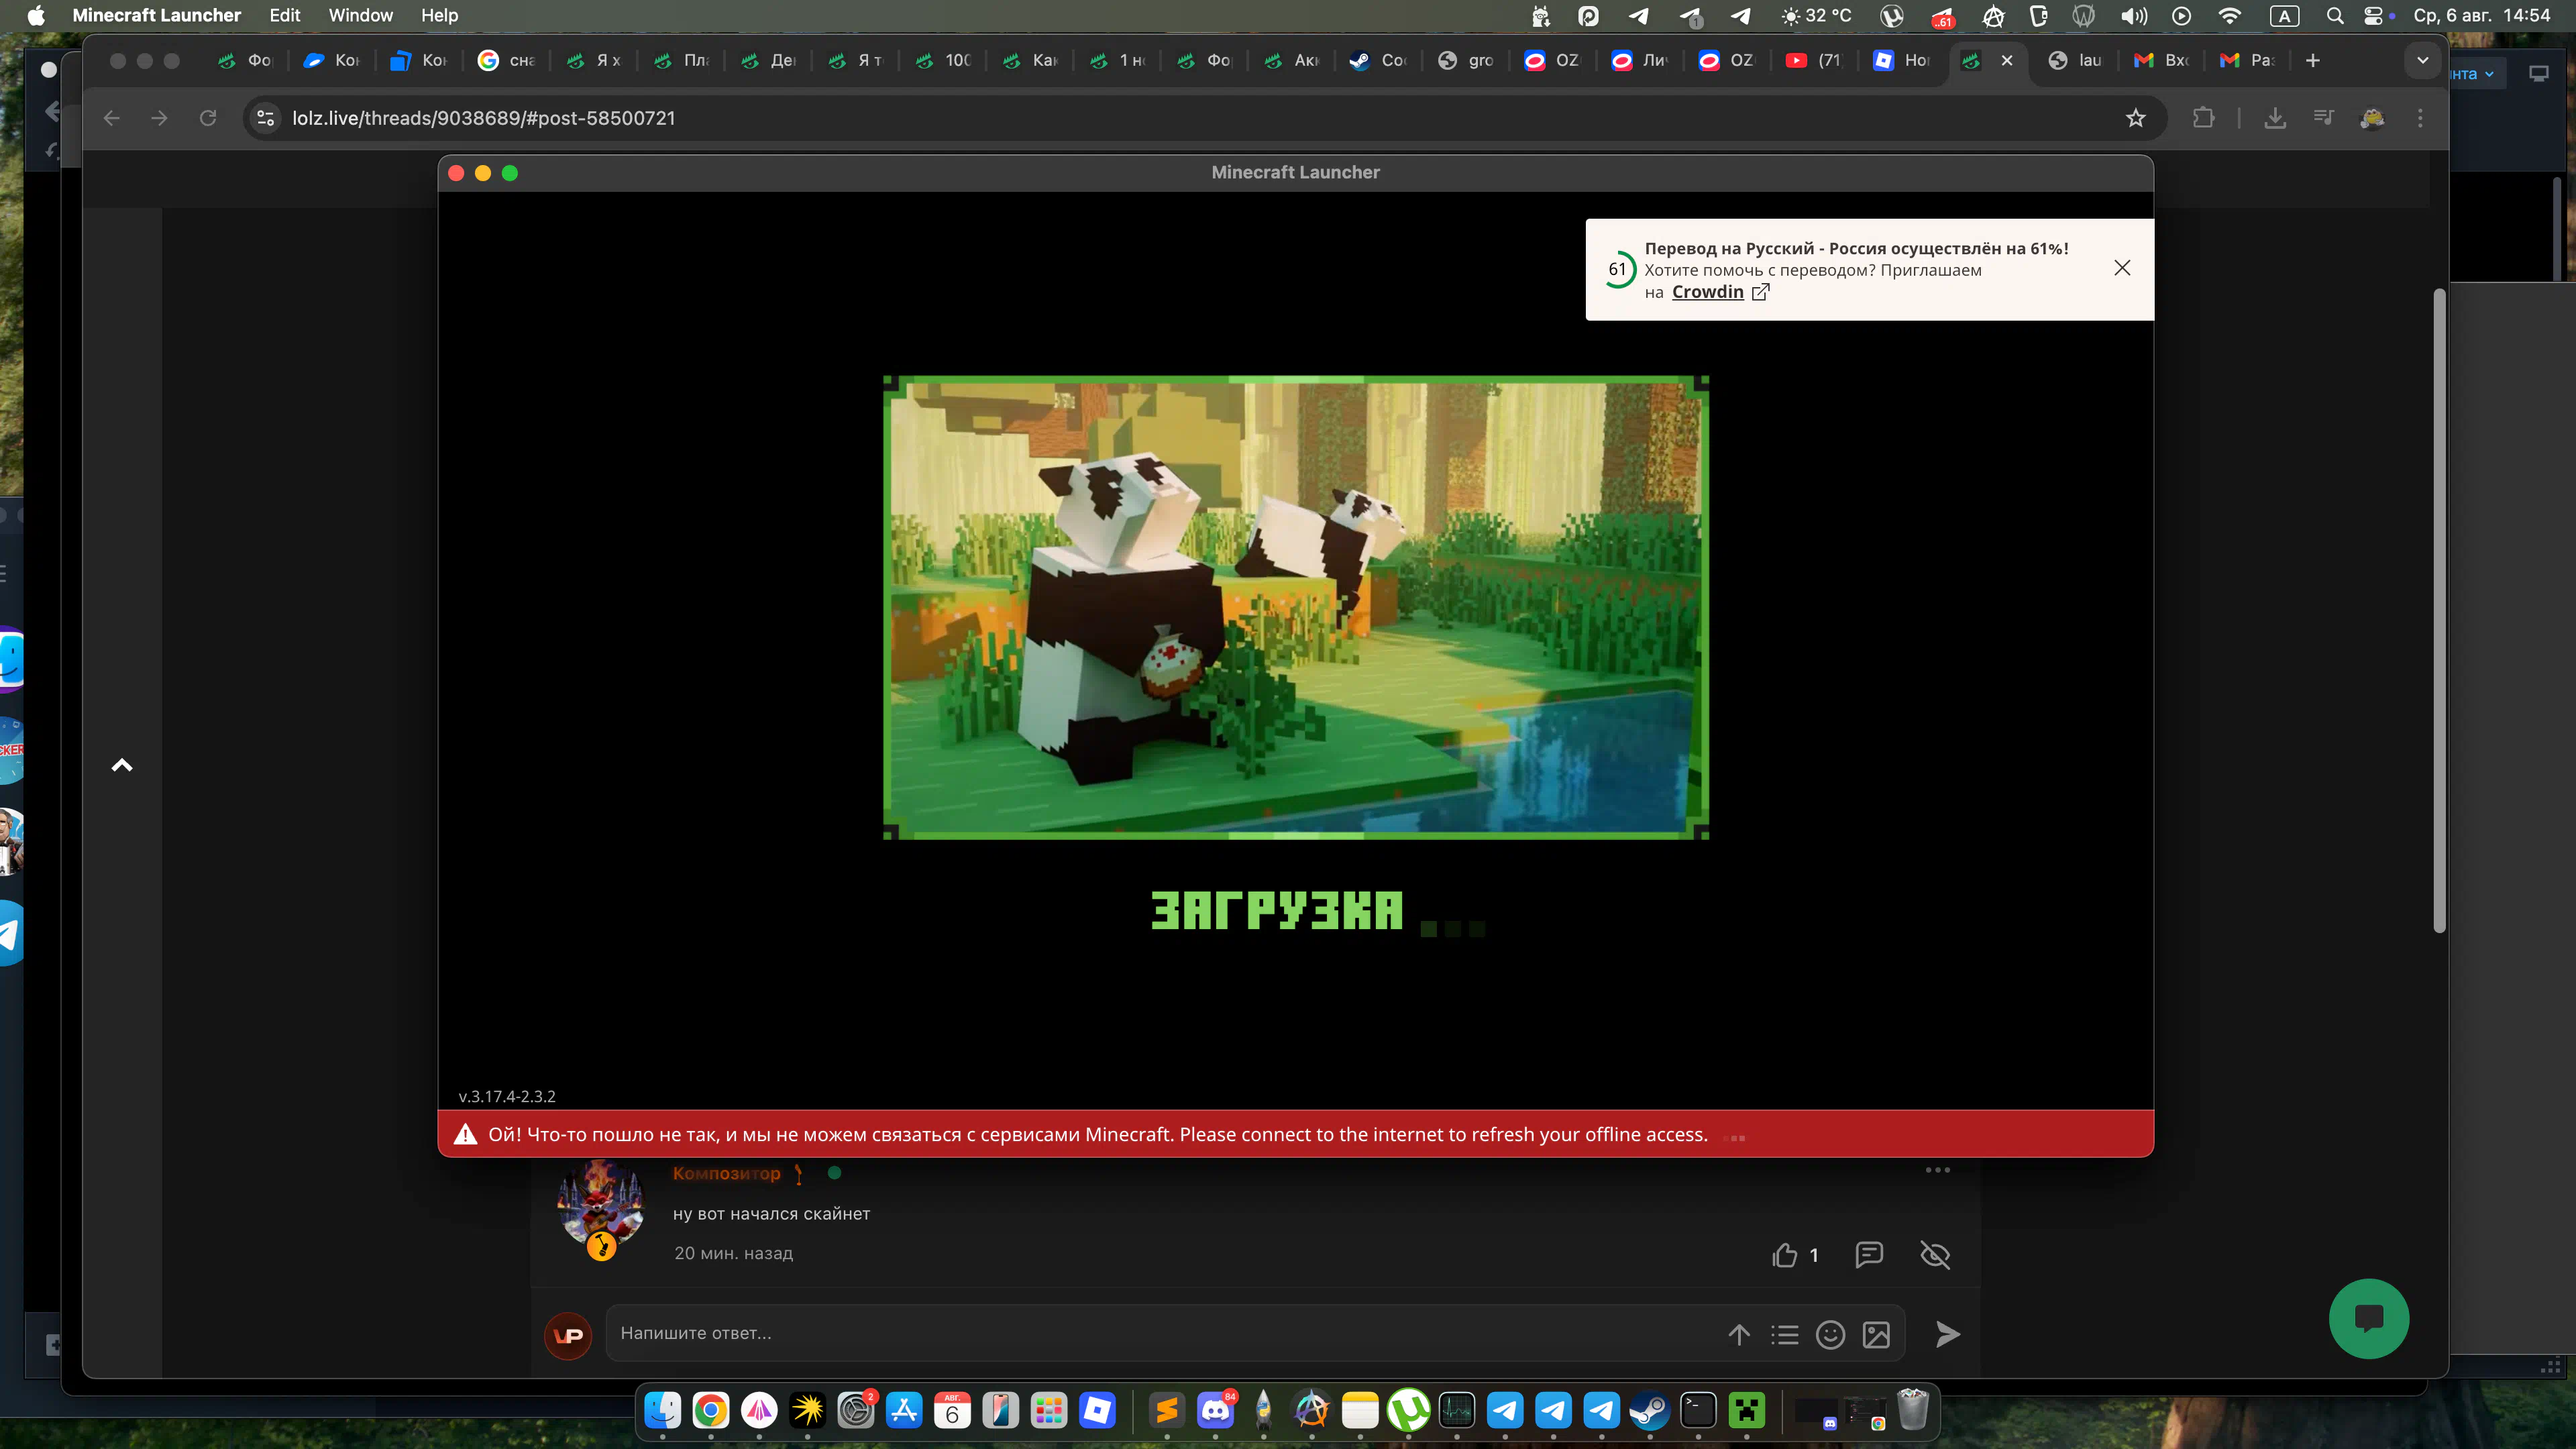This screenshot has width=2576, height=1449.
Task: Open Minecraft creeper icon in Dock
Action: pos(1746,1410)
